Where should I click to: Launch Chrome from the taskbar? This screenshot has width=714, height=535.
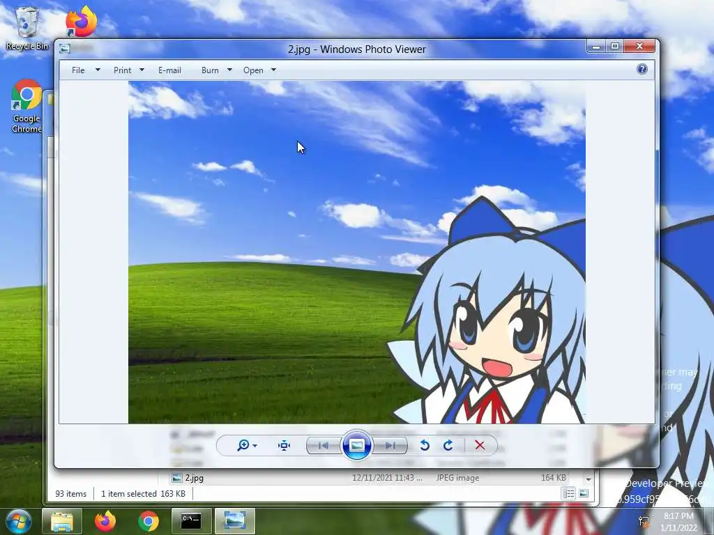coord(149,521)
